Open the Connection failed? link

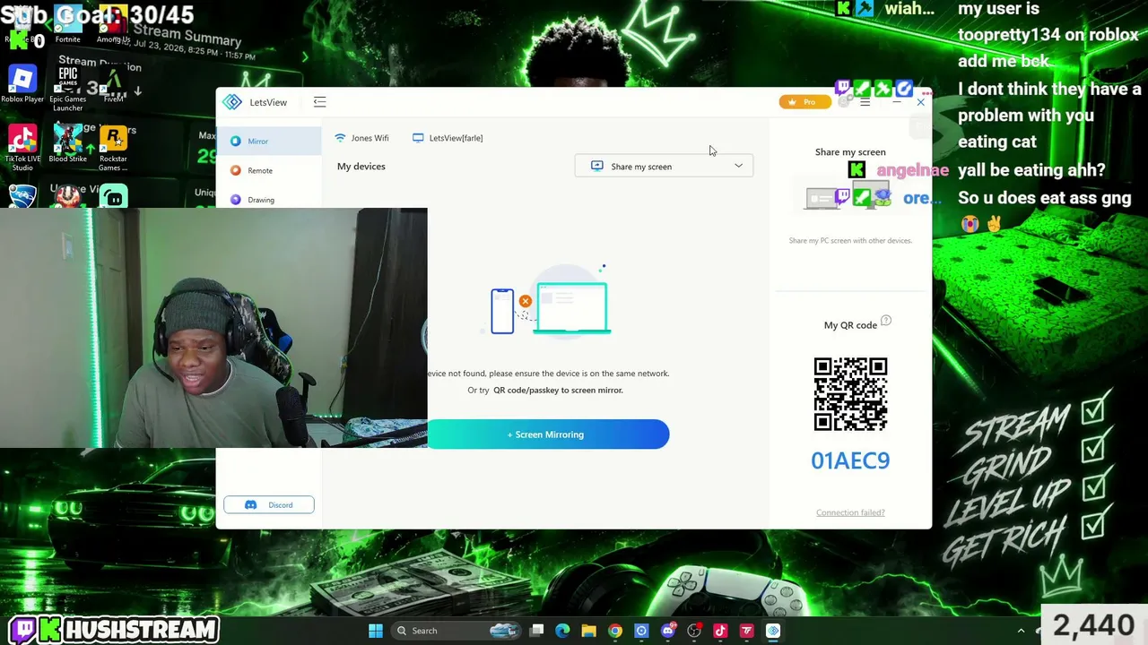850,512
